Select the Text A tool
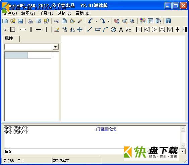This screenshot has width=189, height=165. pos(121,29)
